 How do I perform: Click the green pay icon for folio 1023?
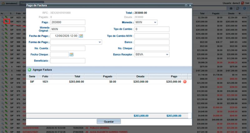click(6, 17)
